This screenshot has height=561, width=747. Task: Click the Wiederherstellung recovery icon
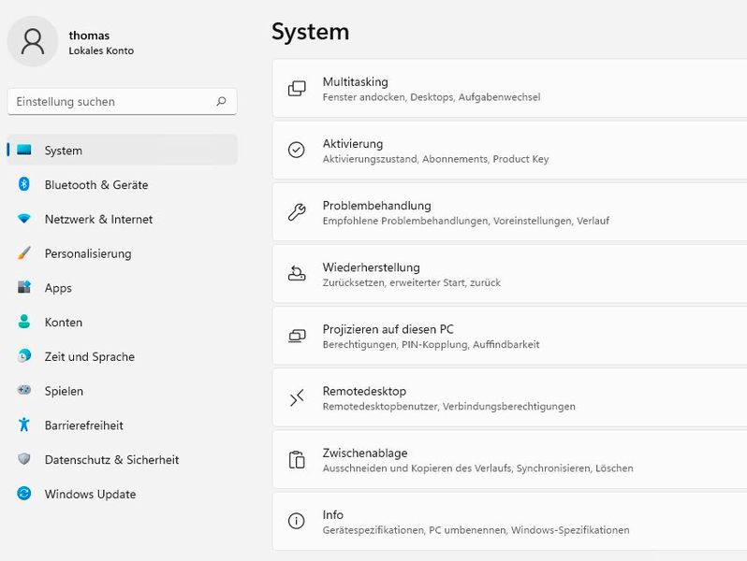(297, 274)
